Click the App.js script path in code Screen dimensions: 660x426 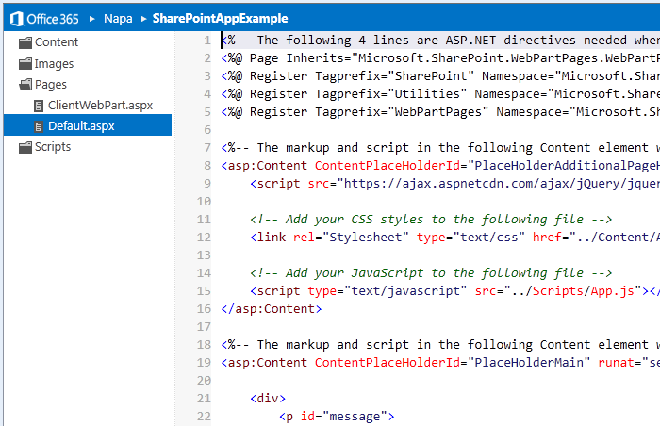(584, 291)
